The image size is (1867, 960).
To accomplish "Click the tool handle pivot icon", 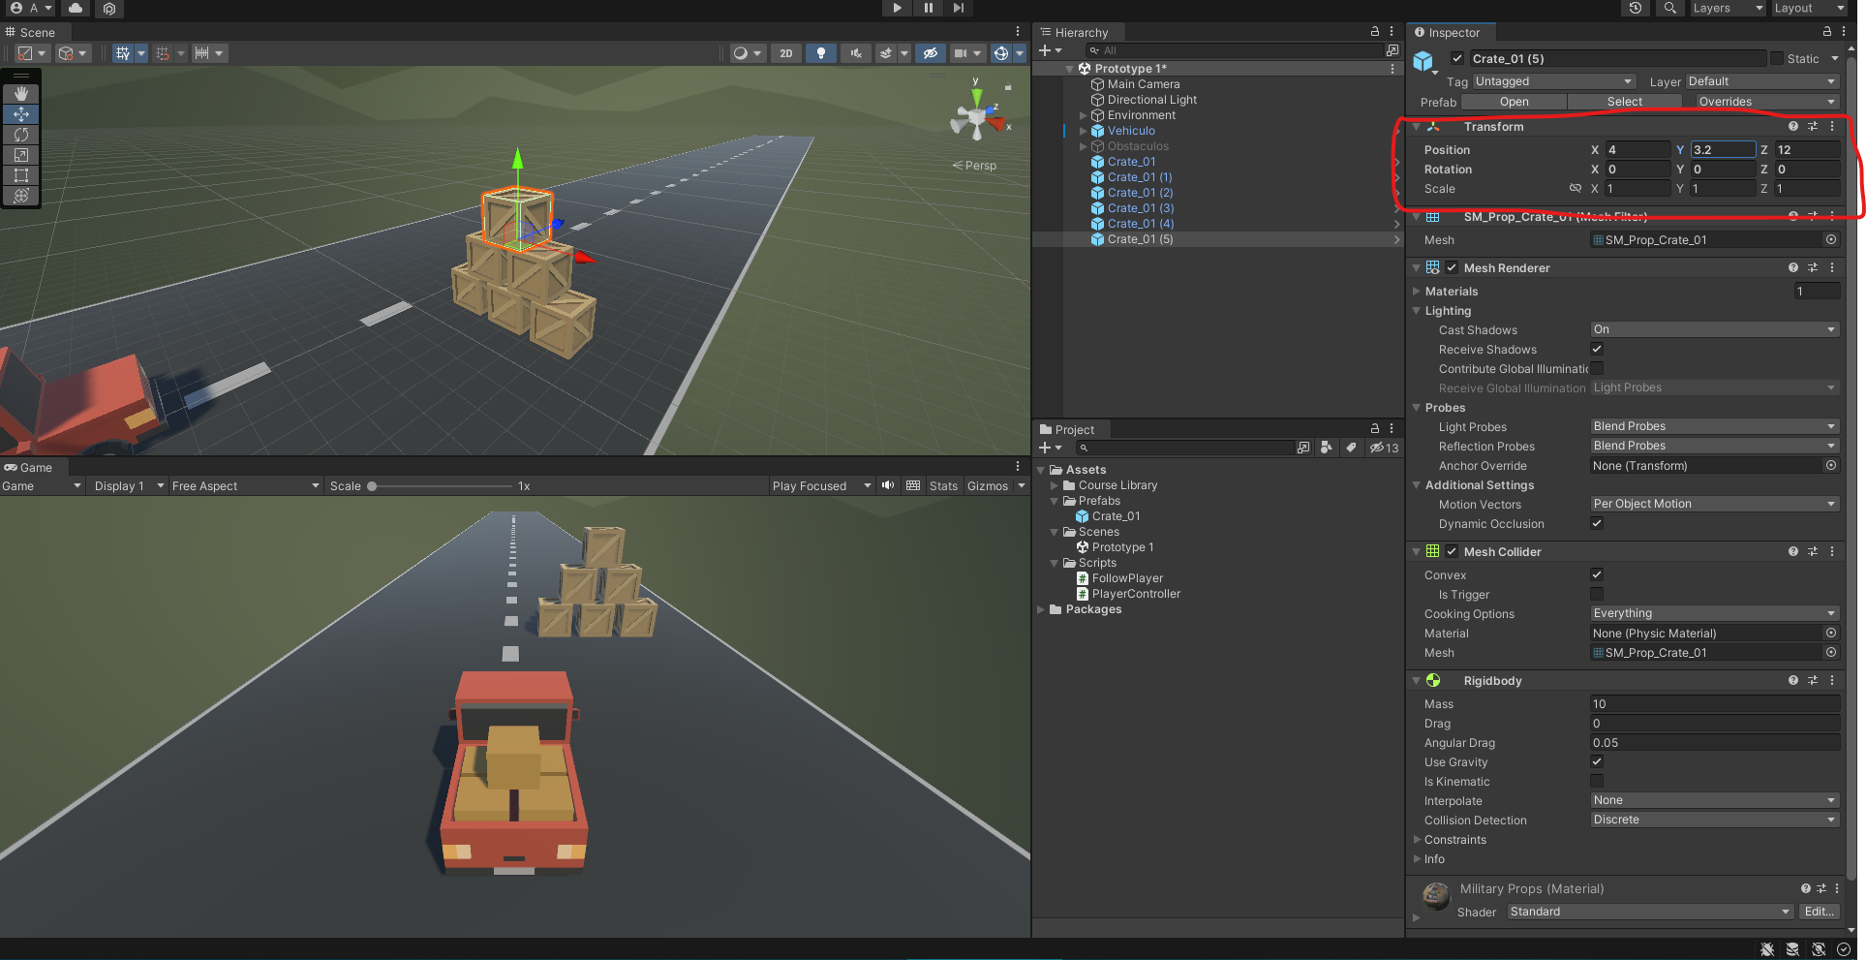I will click(x=25, y=53).
